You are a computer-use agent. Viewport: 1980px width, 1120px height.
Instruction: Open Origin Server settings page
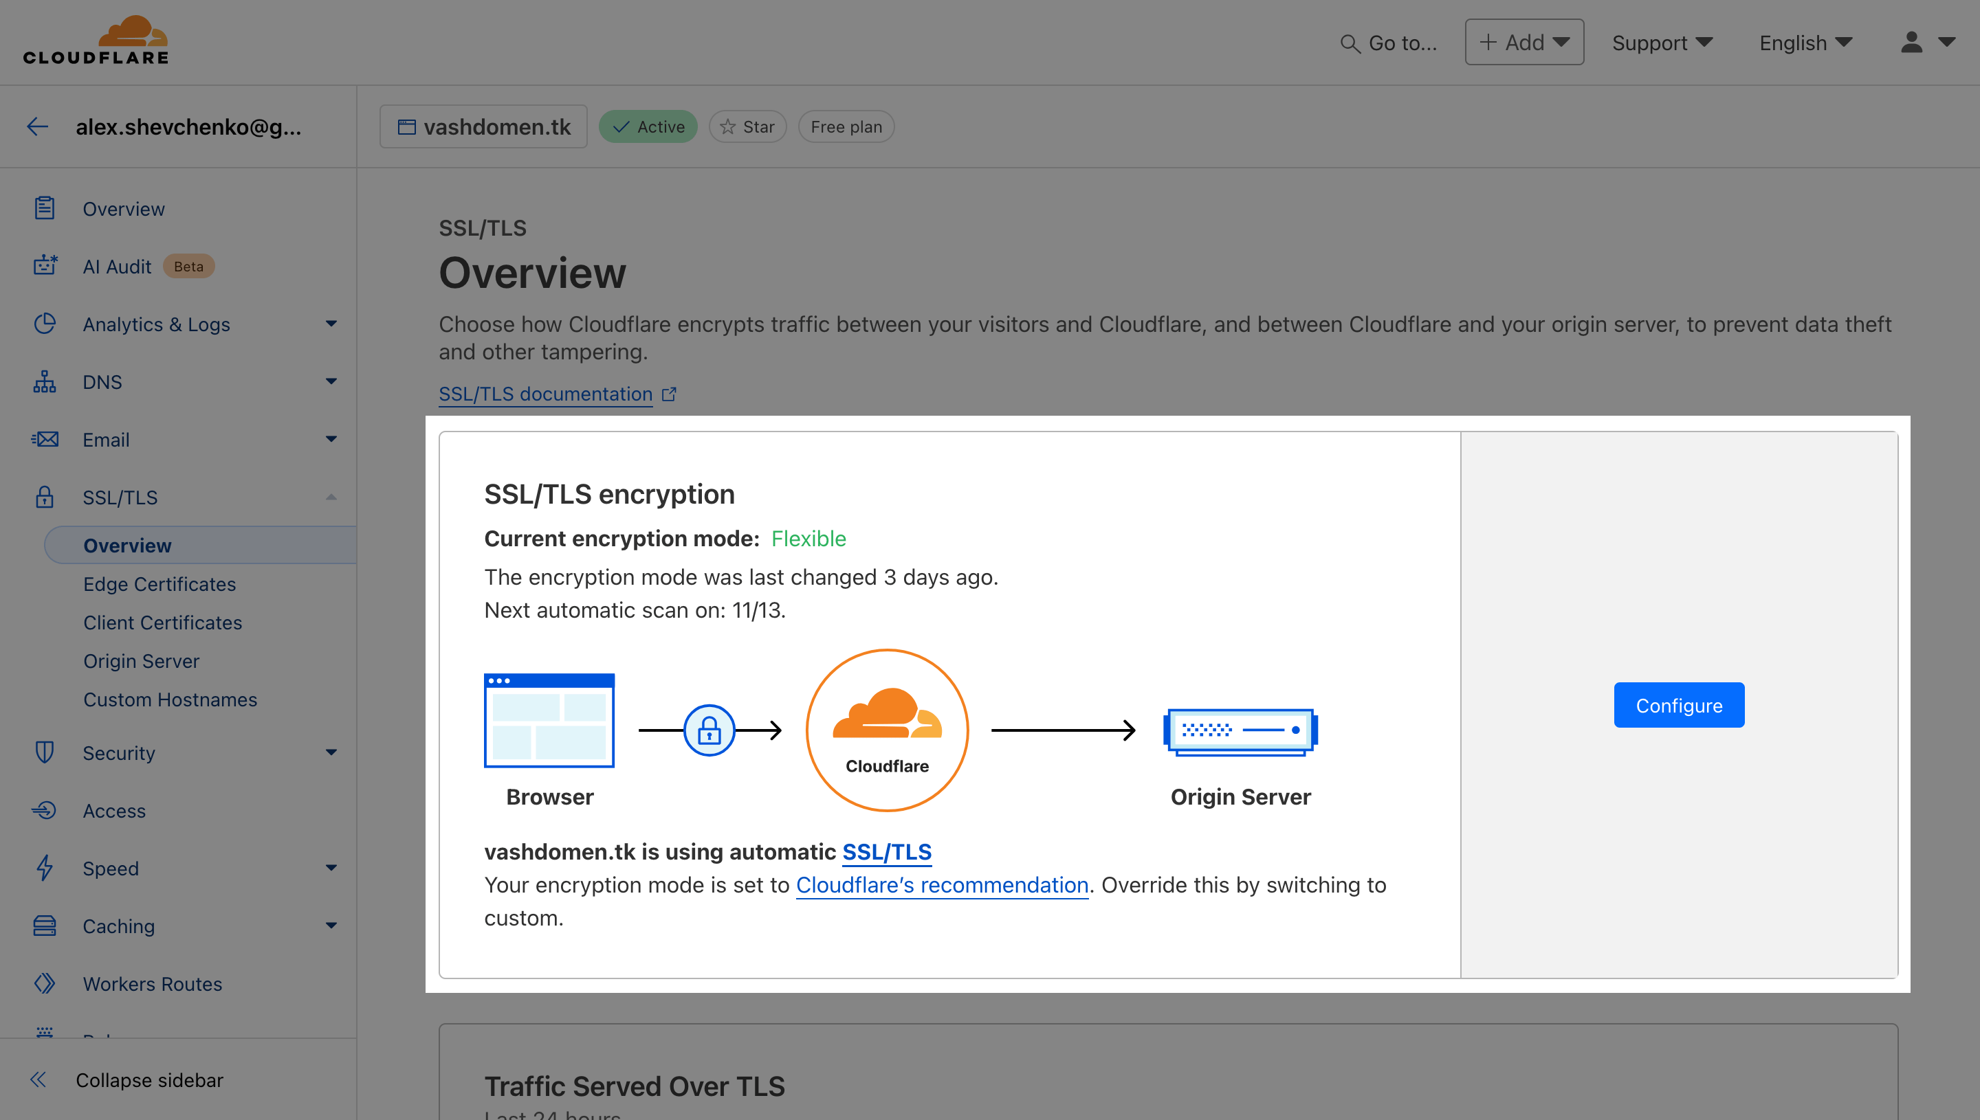pyautogui.click(x=141, y=661)
